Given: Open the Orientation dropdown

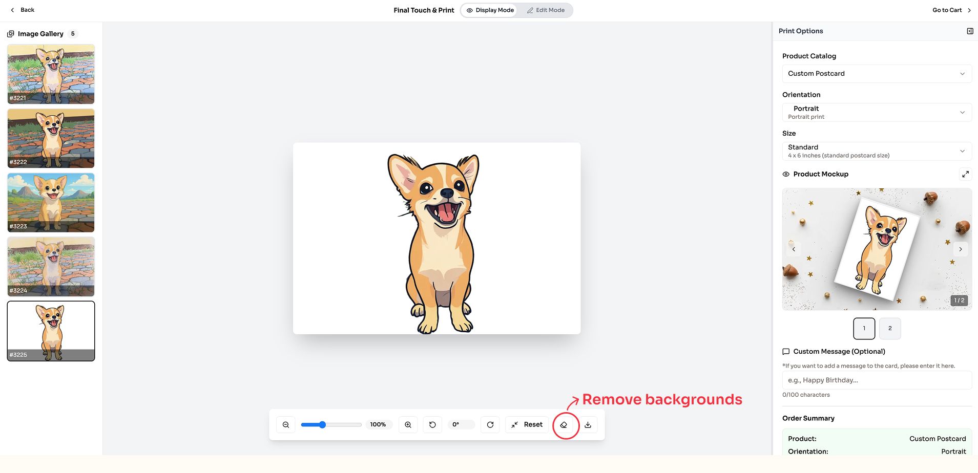Looking at the screenshot, I should 877,113.
